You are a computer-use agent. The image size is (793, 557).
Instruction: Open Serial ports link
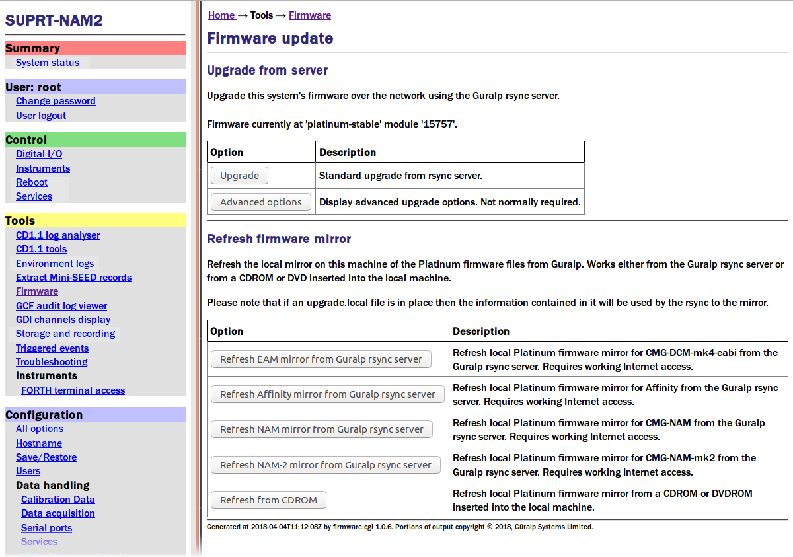click(46, 528)
